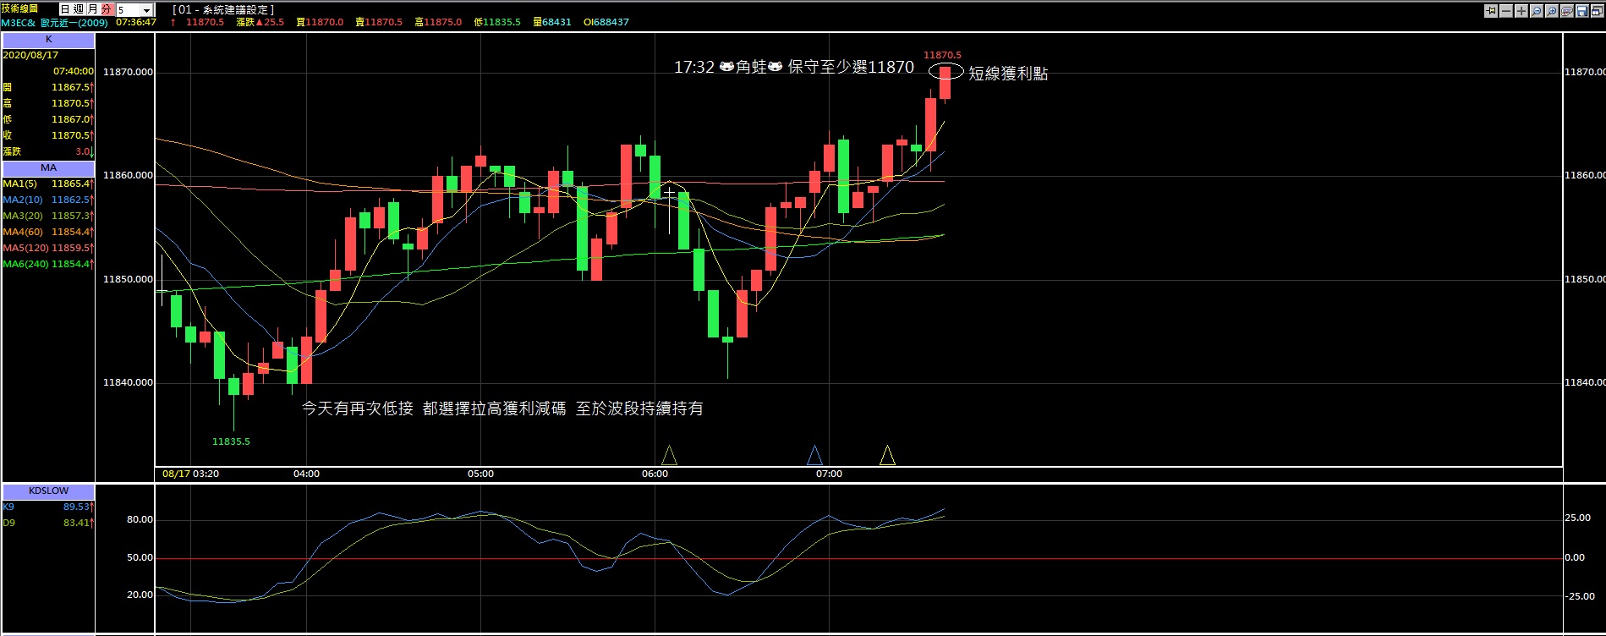The height and width of the screenshot is (636, 1606).
Task: Select minute period 分
Action: (x=107, y=9)
